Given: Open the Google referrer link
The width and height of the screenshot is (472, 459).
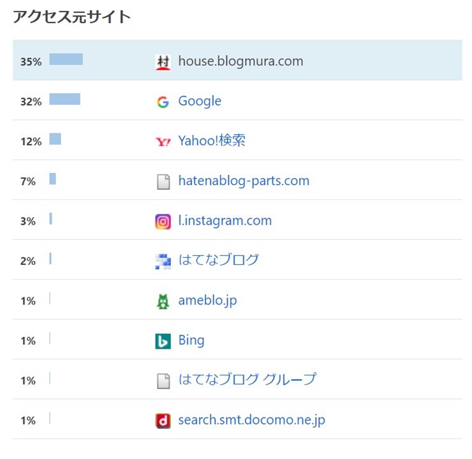Looking at the screenshot, I should point(200,101).
